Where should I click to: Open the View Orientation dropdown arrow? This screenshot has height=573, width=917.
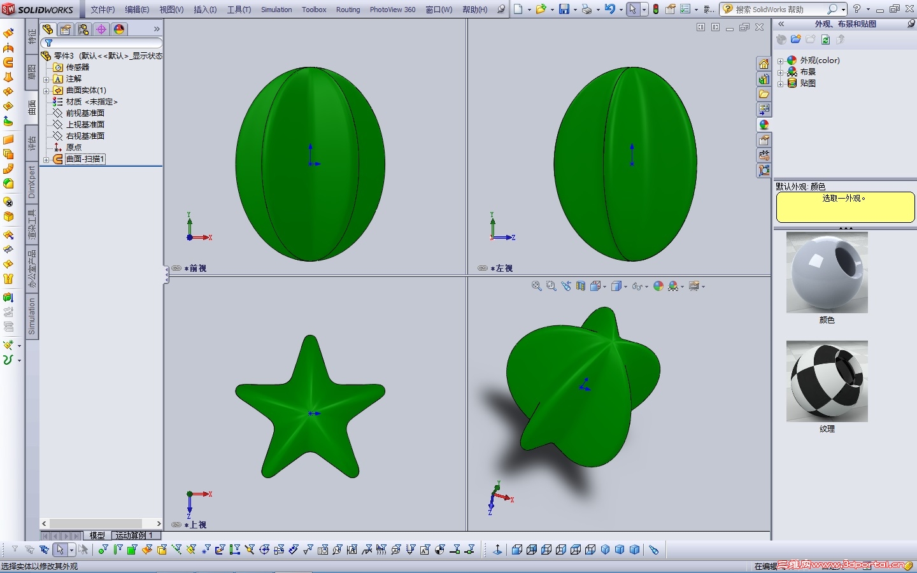[604, 286]
